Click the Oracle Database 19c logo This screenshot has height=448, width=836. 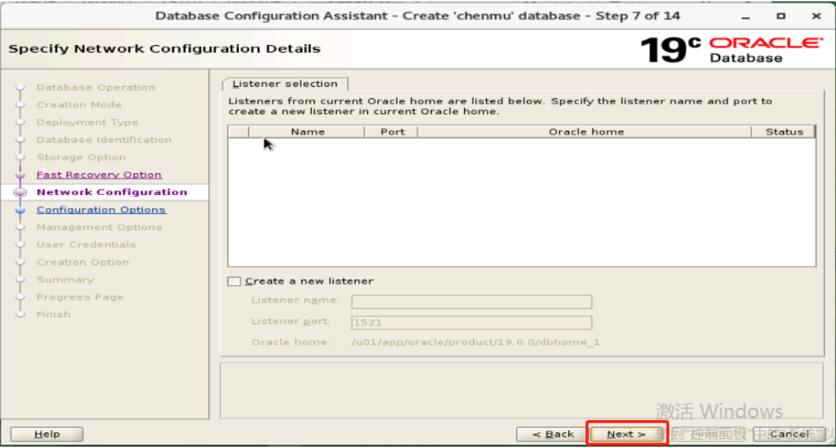click(x=731, y=49)
